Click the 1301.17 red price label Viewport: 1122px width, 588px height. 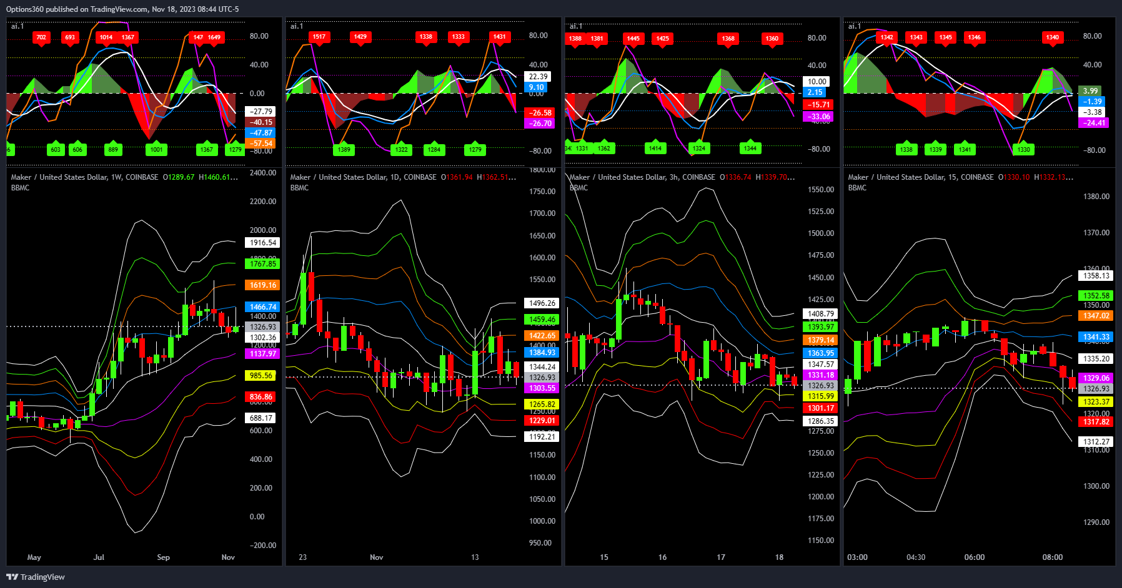pos(820,408)
